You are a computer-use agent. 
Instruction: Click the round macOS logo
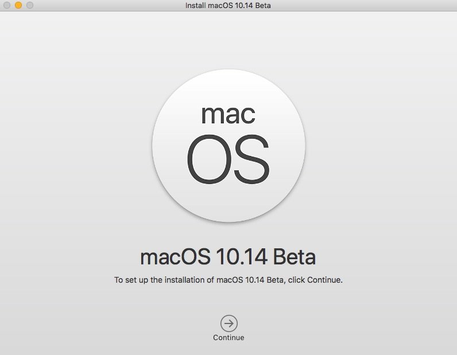229,146
